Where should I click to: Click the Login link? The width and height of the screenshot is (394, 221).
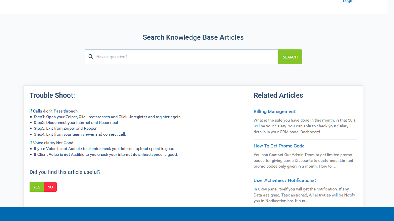coord(348,1)
